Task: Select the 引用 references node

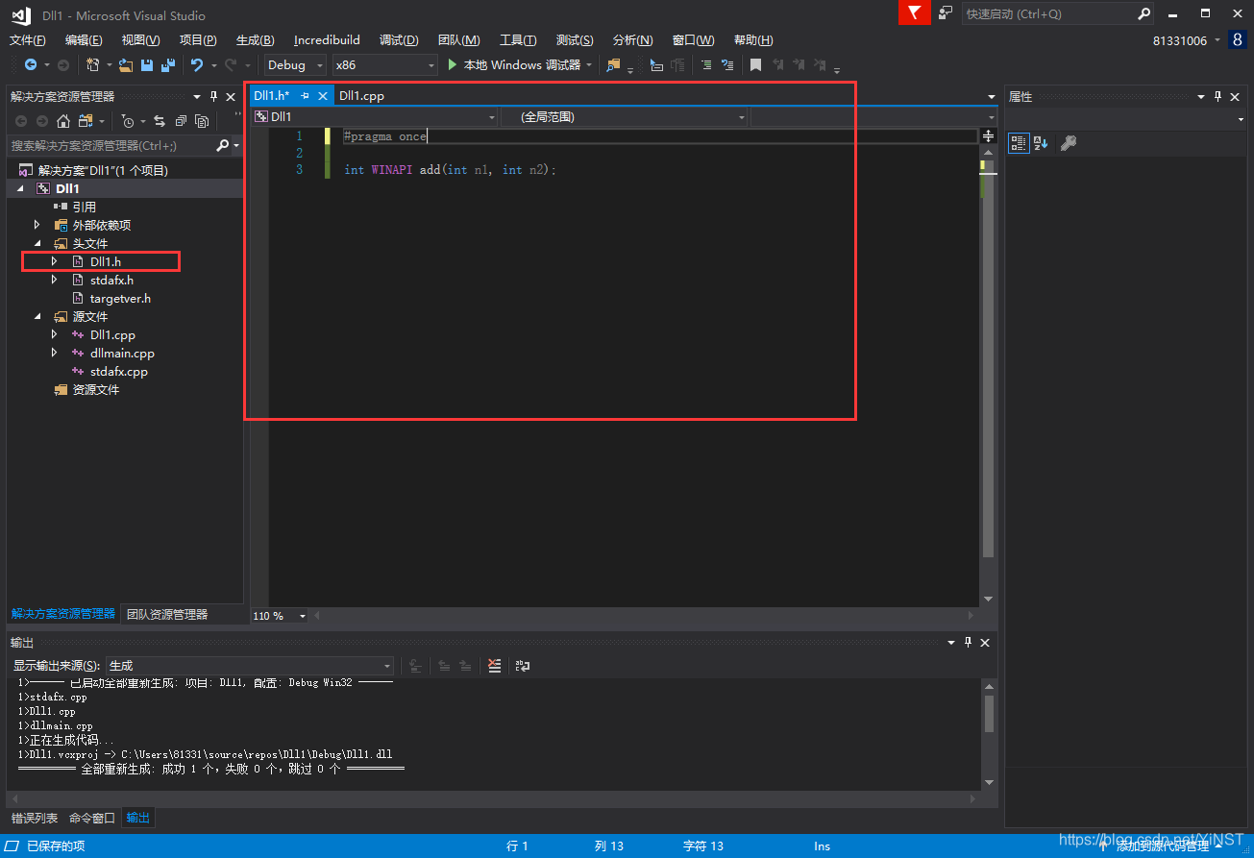Action: pyautogui.click(x=85, y=208)
